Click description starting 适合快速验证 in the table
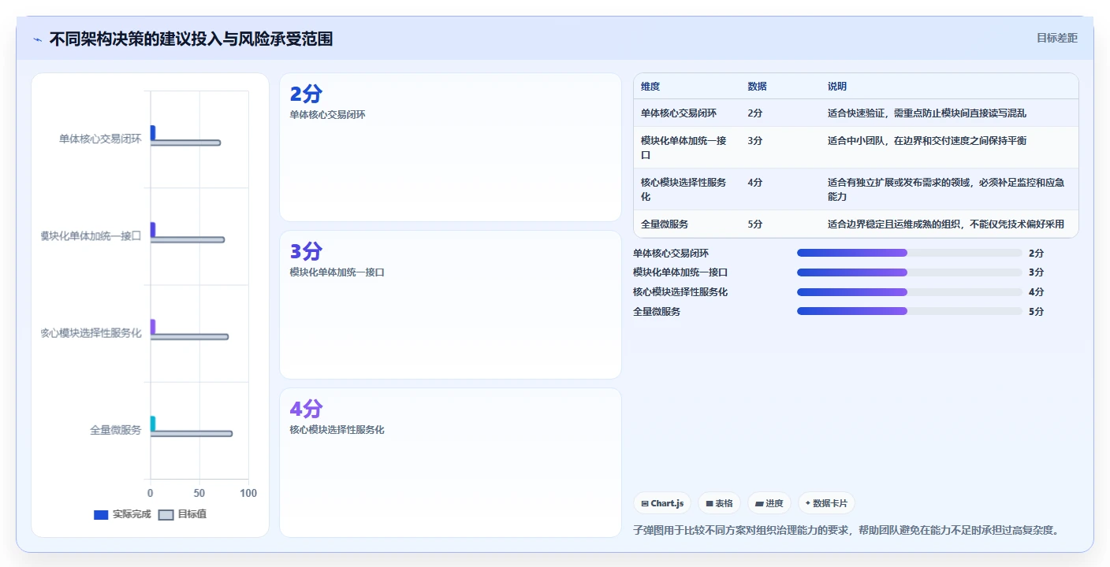 coord(927,113)
